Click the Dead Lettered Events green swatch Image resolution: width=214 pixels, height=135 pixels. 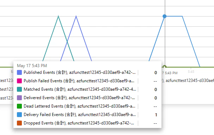pos(19,106)
